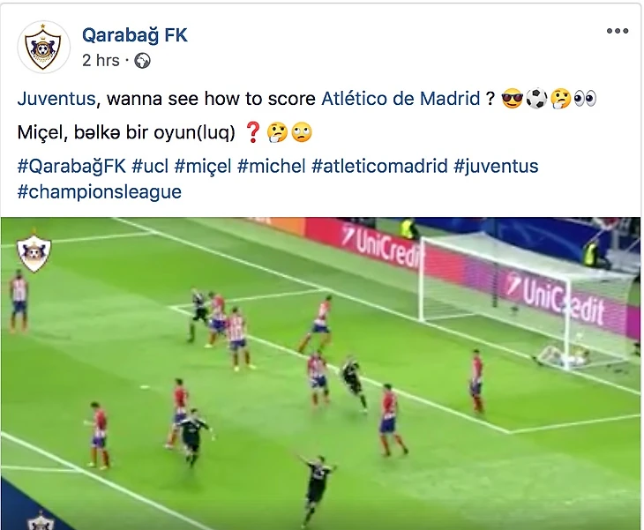Open the Qarabağ FK page name link
The image size is (644, 530).
click(135, 35)
